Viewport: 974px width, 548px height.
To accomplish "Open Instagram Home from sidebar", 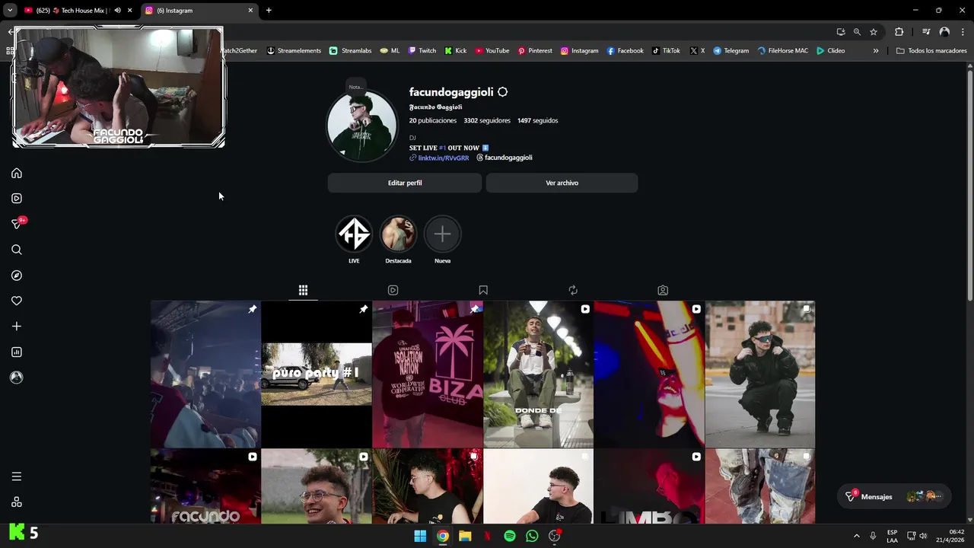I will point(17,173).
